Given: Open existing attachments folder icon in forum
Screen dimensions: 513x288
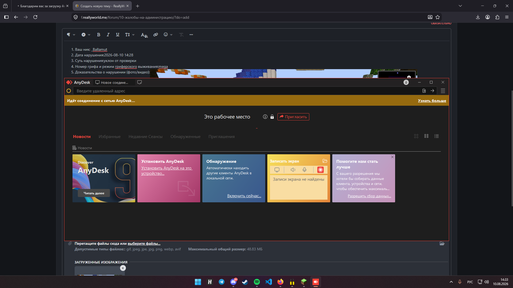Looking at the screenshot, I should 442,243.
